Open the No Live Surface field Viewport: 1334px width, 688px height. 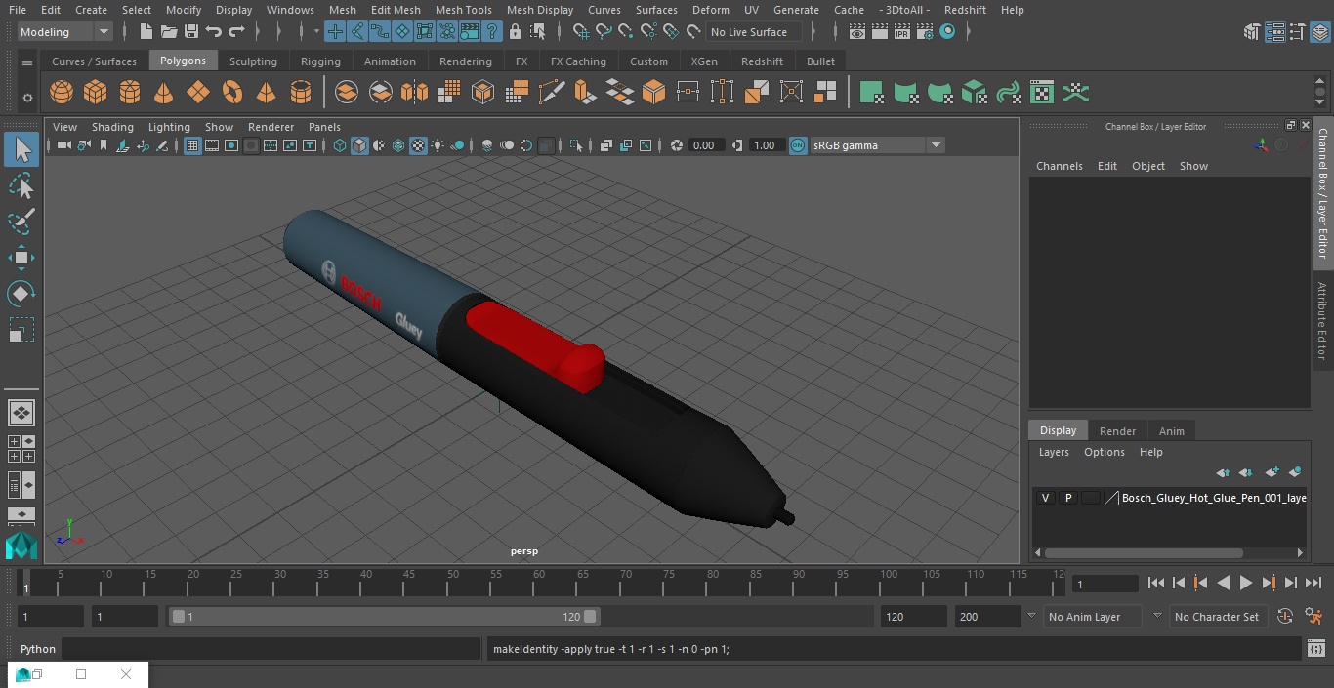tap(753, 32)
